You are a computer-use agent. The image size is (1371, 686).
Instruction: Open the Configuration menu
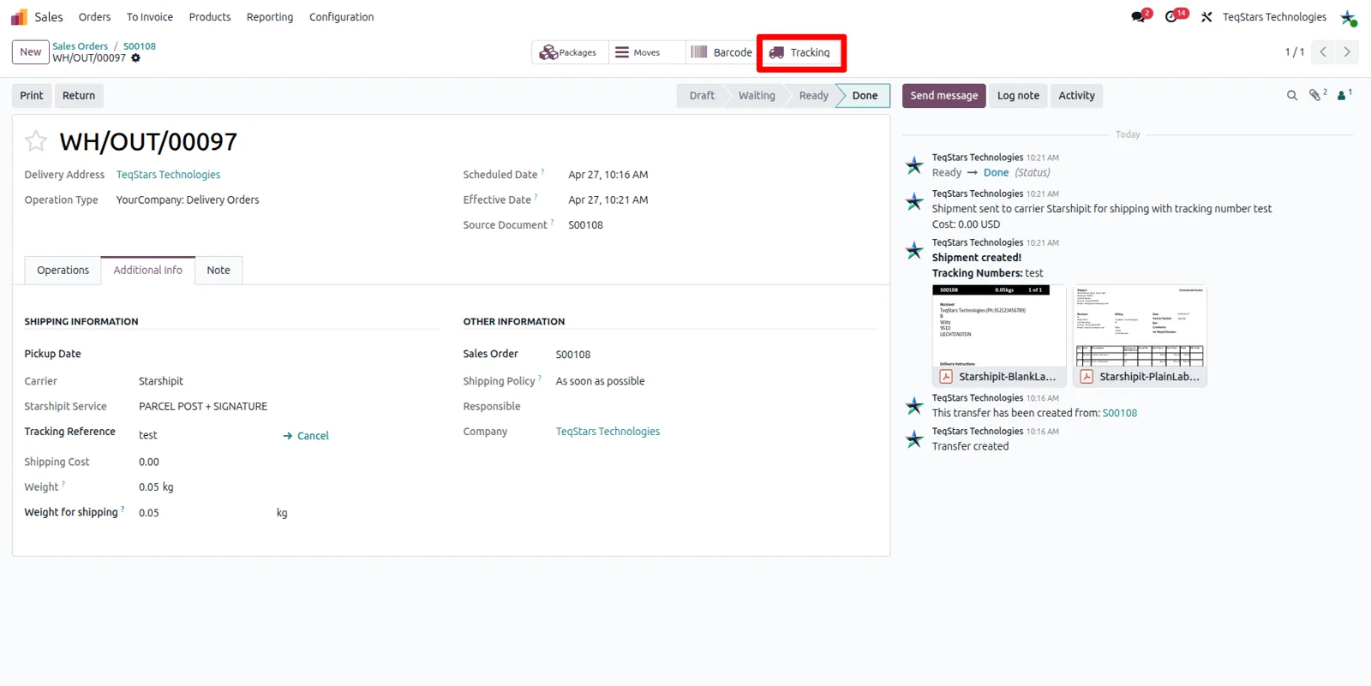[x=341, y=17]
